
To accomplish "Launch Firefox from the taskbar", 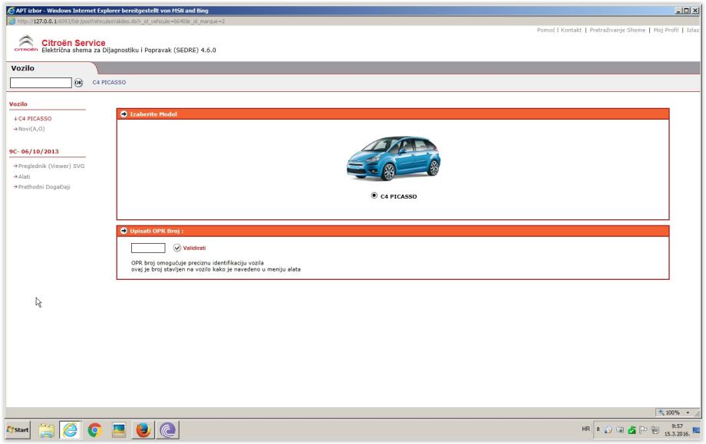I will tap(144, 430).
